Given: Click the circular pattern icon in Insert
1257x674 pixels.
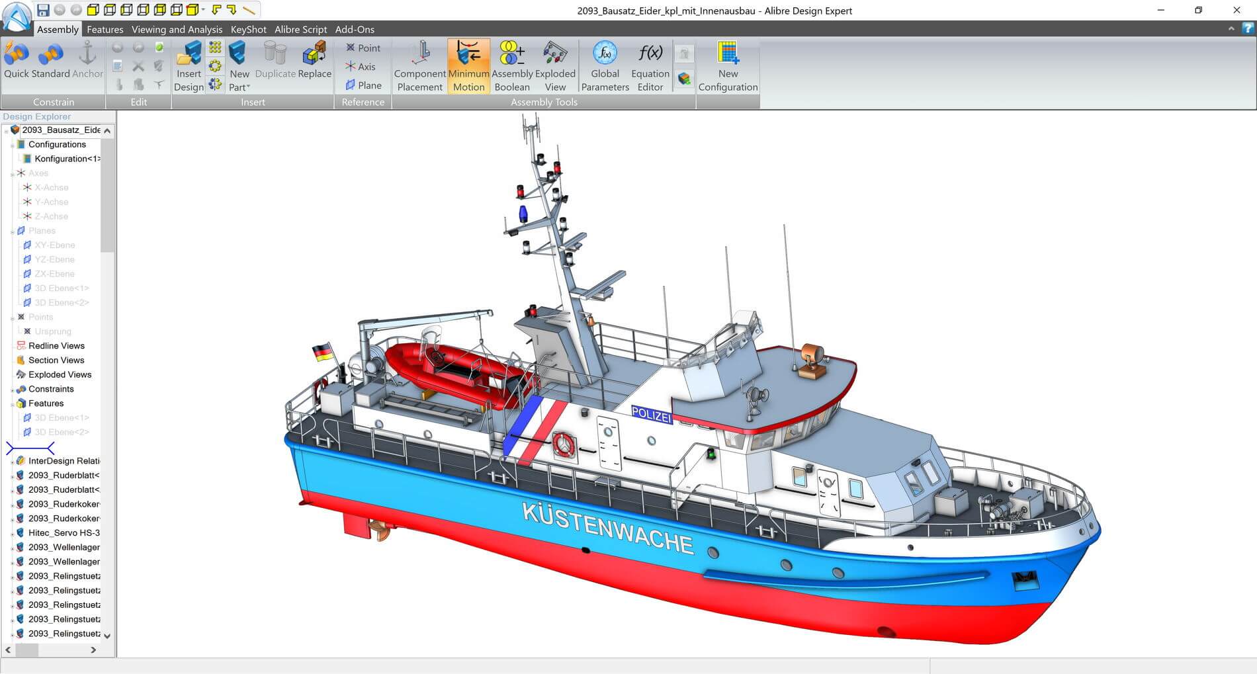Looking at the screenshot, I should point(215,65).
